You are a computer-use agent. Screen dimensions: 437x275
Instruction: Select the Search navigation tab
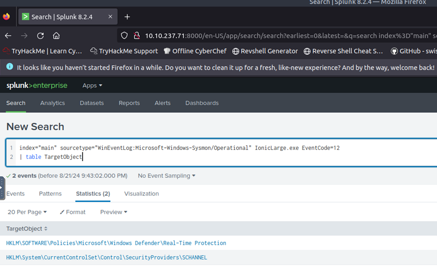pyautogui.click(x=16, y=103)
